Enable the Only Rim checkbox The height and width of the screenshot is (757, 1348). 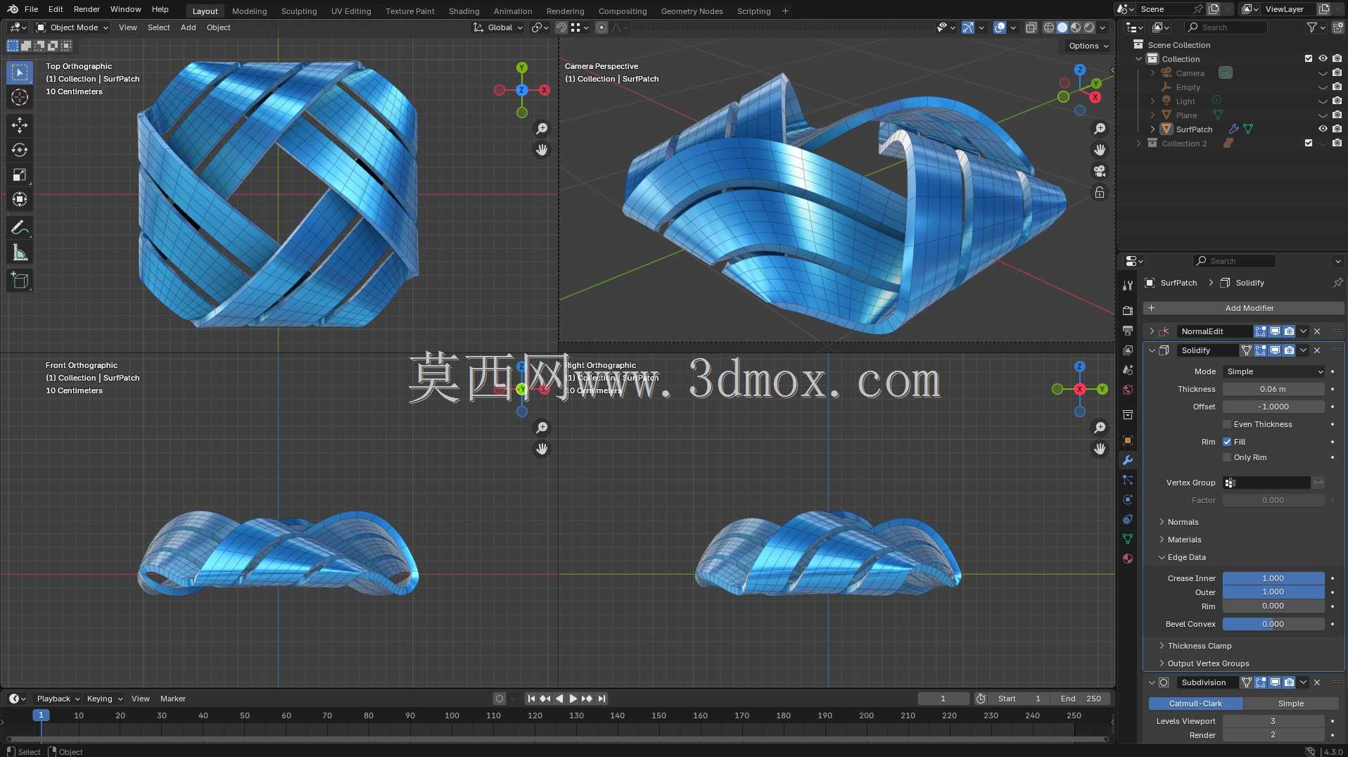click(x=1227, y=457)
